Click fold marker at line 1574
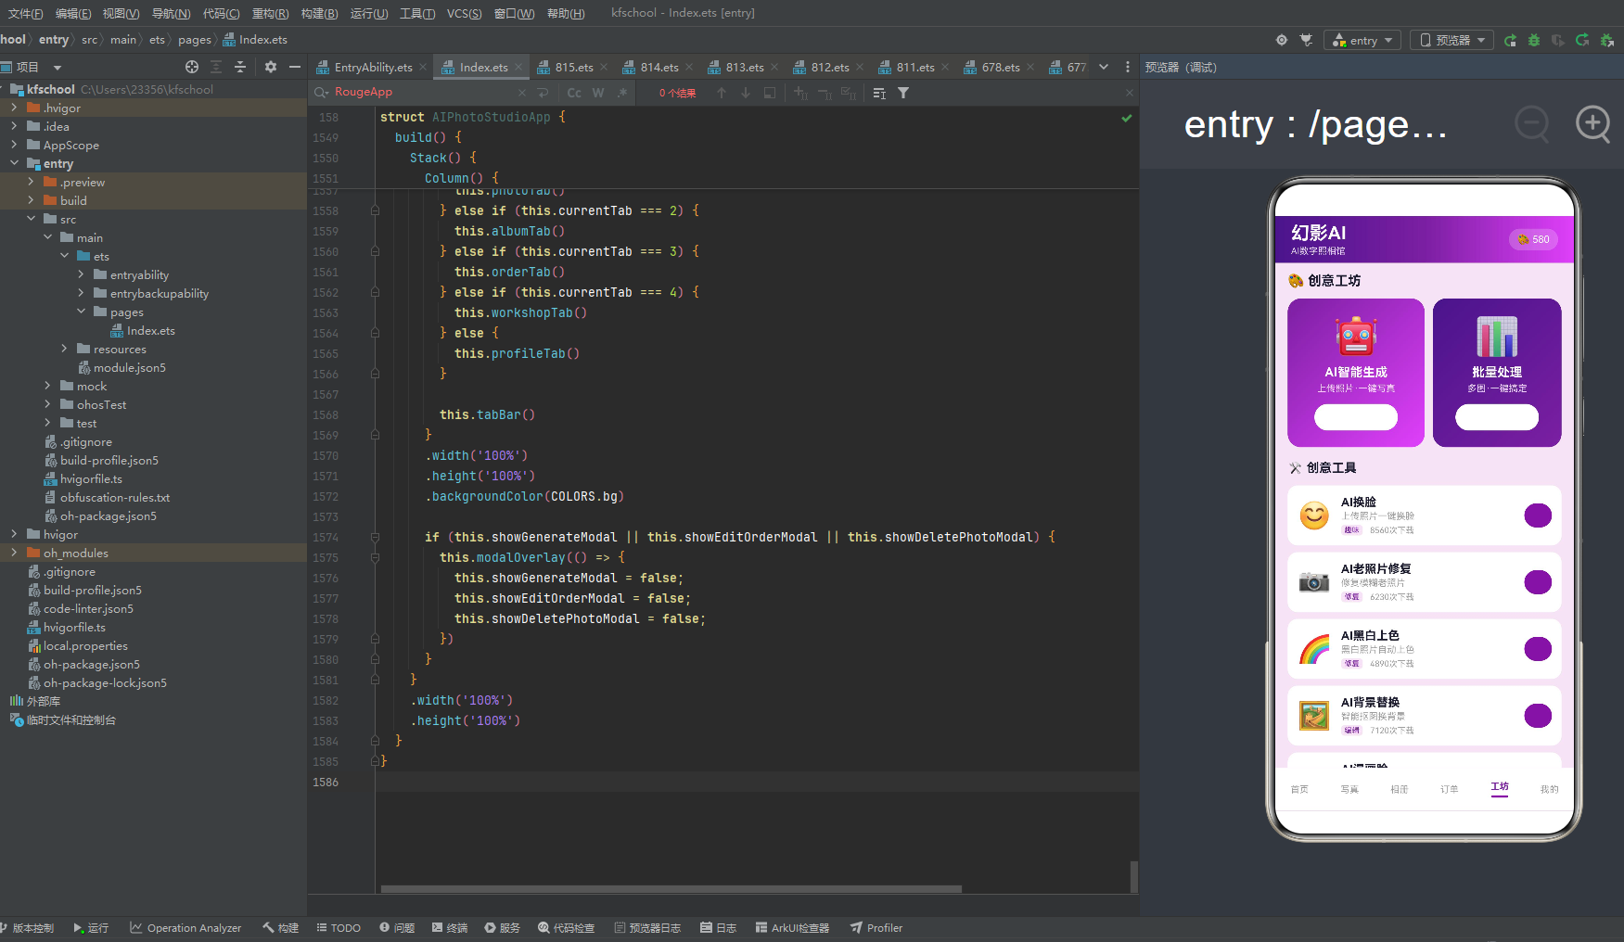Viewport: 1624px width, 942px height. [x=375, y=537]
